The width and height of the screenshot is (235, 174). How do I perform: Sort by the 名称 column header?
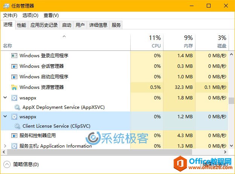click(66, 42)
